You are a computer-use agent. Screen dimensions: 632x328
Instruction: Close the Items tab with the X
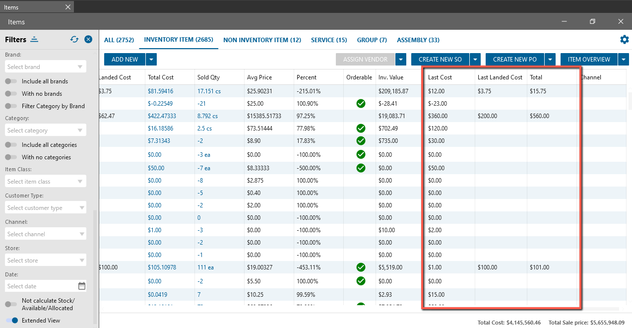click(x=68, y=7)
